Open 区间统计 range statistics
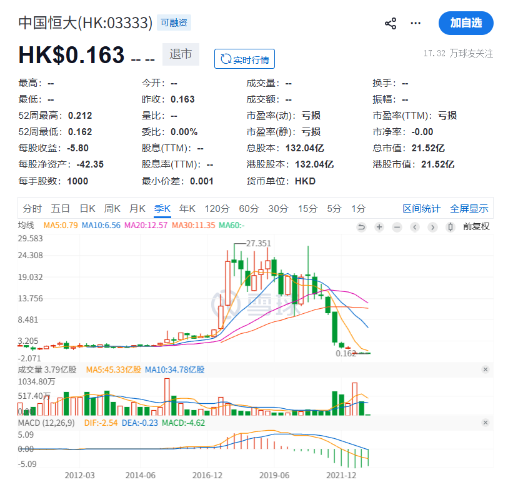508x482 pixels. coord(422,208)
